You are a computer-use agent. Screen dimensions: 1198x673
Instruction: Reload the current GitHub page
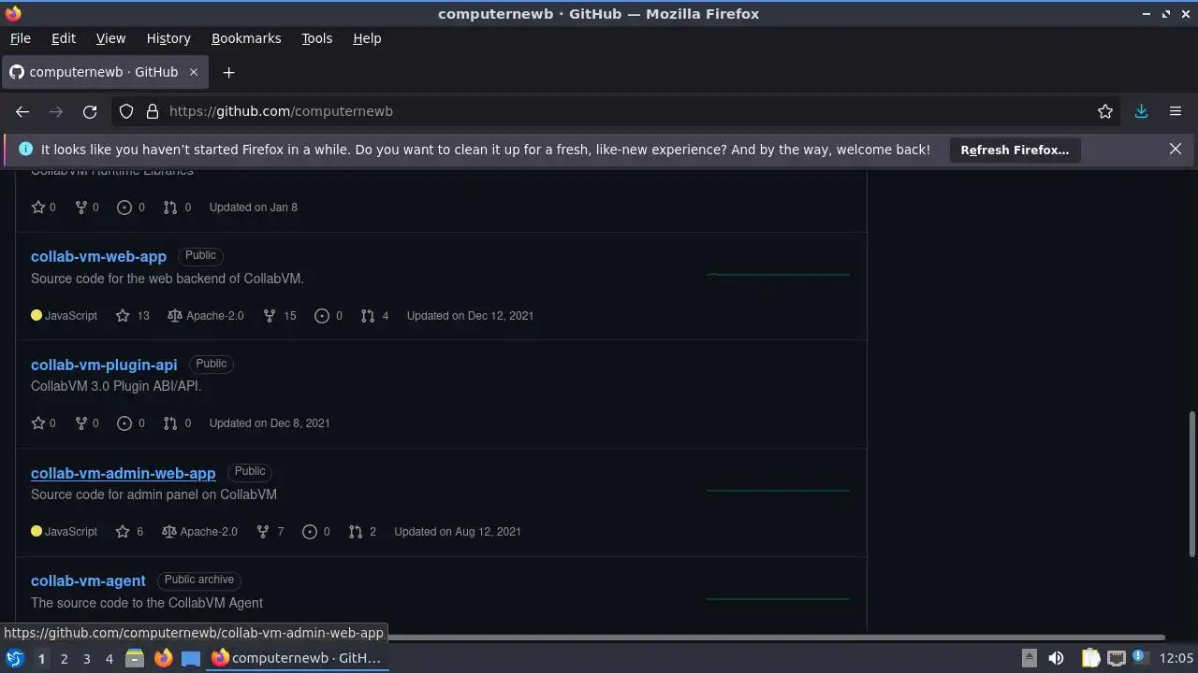coord(90,111)
